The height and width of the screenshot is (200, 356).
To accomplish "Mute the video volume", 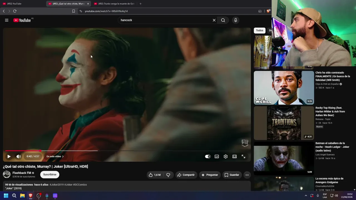I will pos(18,156).
